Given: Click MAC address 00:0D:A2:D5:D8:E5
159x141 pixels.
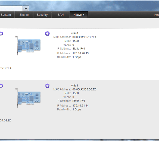Looking at the screenshot, I should (x=84, y=89).
